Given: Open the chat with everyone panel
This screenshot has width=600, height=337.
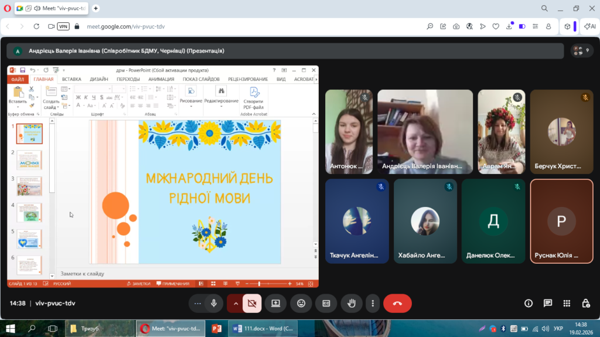Looking at the screenshot, I should pyautogui.click(x=548, y=303).
